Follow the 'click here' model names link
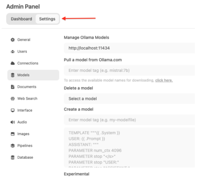198x181 pixels. 164,81
